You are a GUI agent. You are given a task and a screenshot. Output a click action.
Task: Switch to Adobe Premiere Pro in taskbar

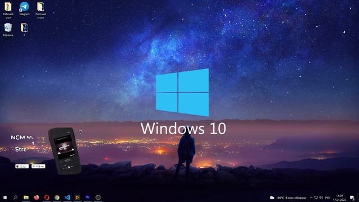coord(88,198)
